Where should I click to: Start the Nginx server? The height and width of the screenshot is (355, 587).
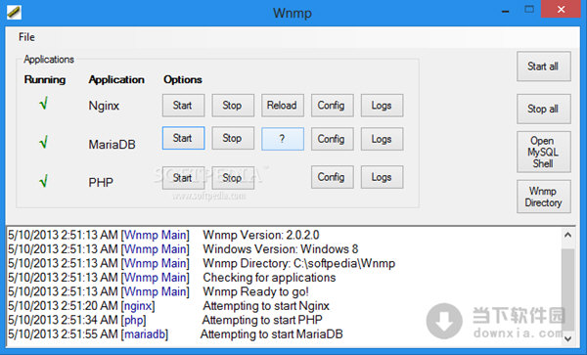point(184,106)
